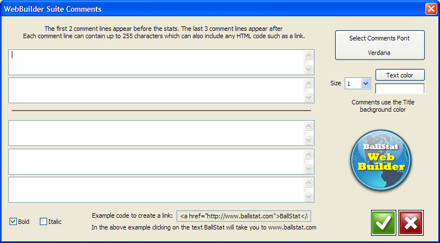Screen dimensions: 440x243
Task: Click down arrow of third comment scrollbar
Action: click(x=309, y=140)
